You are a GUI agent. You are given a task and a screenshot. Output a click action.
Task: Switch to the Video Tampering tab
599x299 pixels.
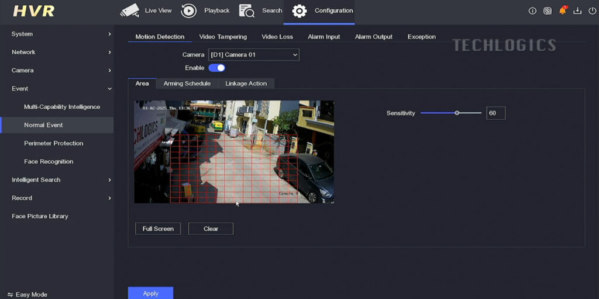(223, 37)
